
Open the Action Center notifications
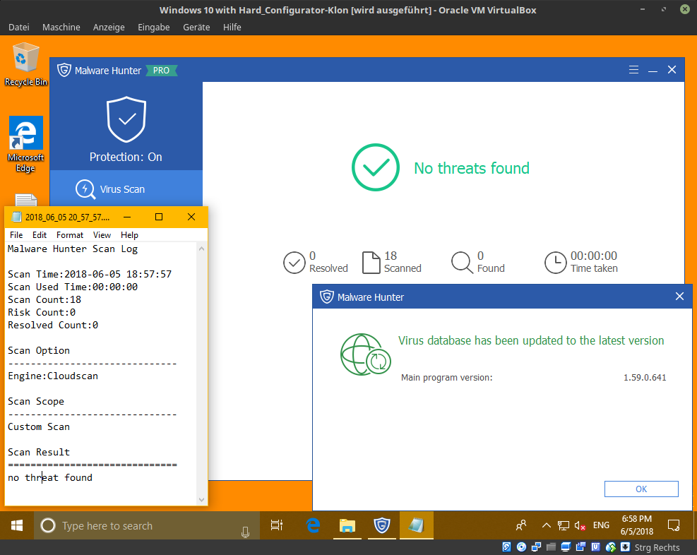[x=674, y=525]
